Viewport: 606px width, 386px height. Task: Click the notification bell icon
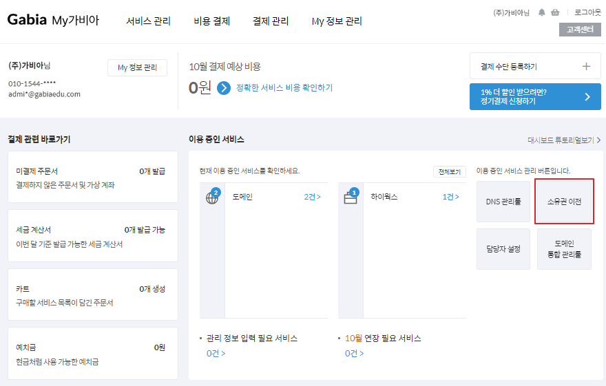pos(542,13)
